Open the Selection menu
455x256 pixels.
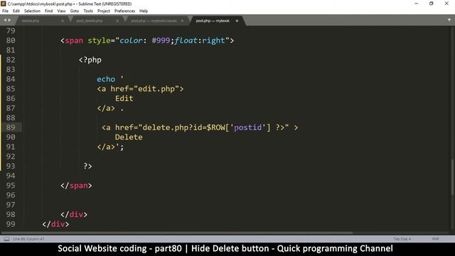32,11
